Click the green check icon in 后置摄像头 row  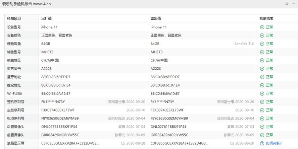click(x=262, y=127)
